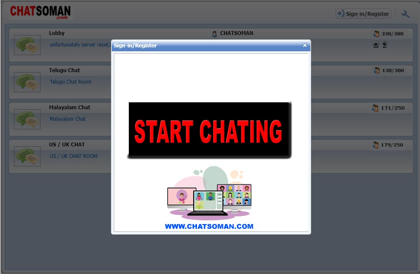Viewport: 420px width, 274px height.
Task: Click the person icon beside CHATSOMAN heading
Action: [x=214, y=33]
